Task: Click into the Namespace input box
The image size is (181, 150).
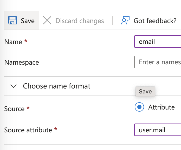Action: pyautogui.click(x=158, y=62)
